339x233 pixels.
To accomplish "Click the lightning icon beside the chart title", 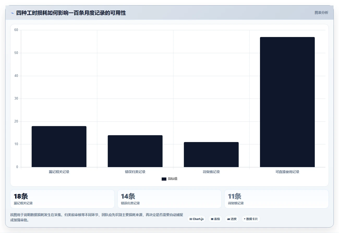I will point(12,13).
